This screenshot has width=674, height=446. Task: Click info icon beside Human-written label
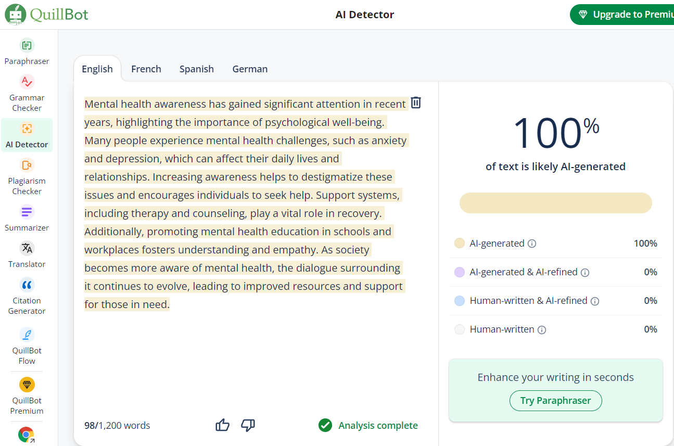point(542,329)
